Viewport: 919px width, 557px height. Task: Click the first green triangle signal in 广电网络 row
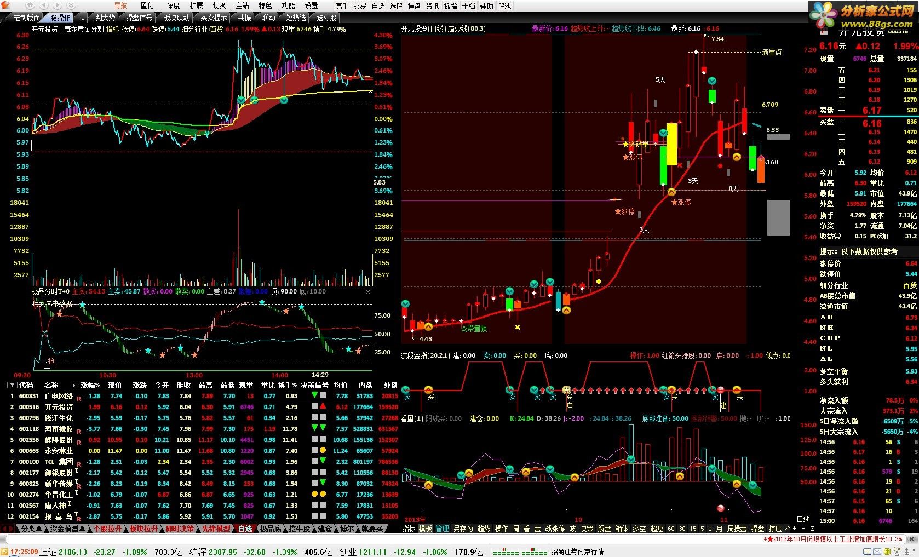(x=314, y=395)
